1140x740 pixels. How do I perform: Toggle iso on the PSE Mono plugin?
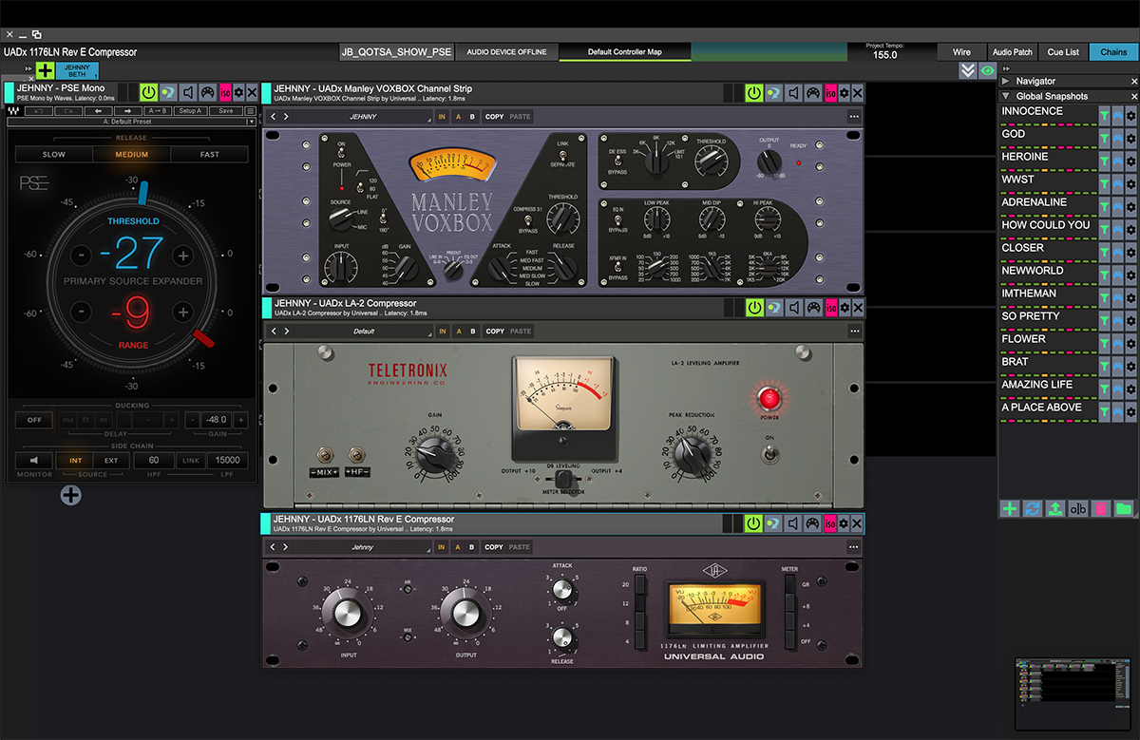point(225,92)
